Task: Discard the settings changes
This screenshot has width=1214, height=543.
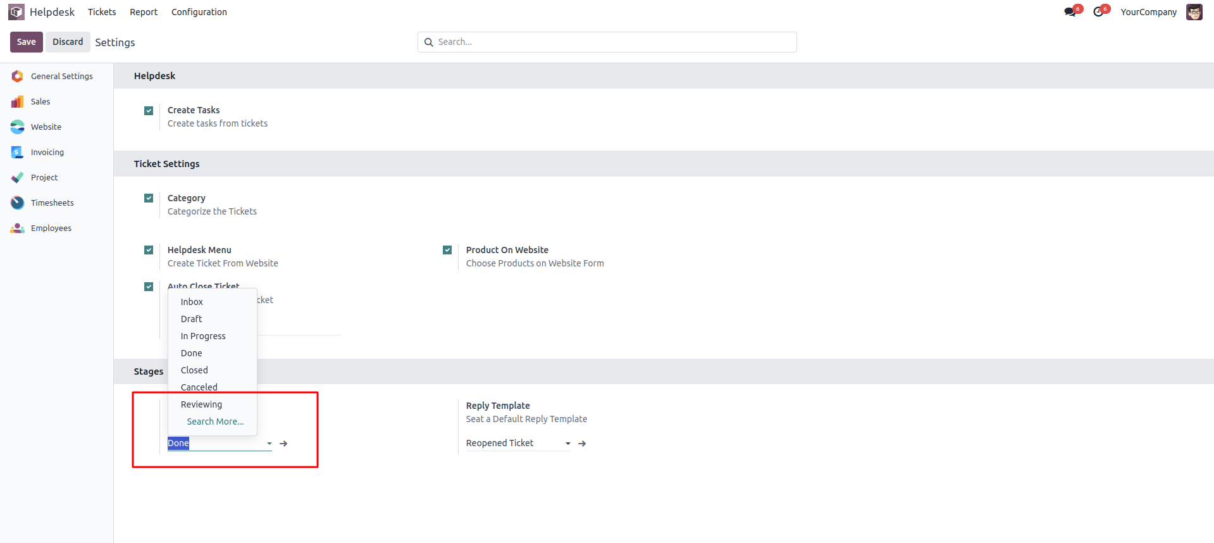Action: pyautogui.click(x=68, y=42)
